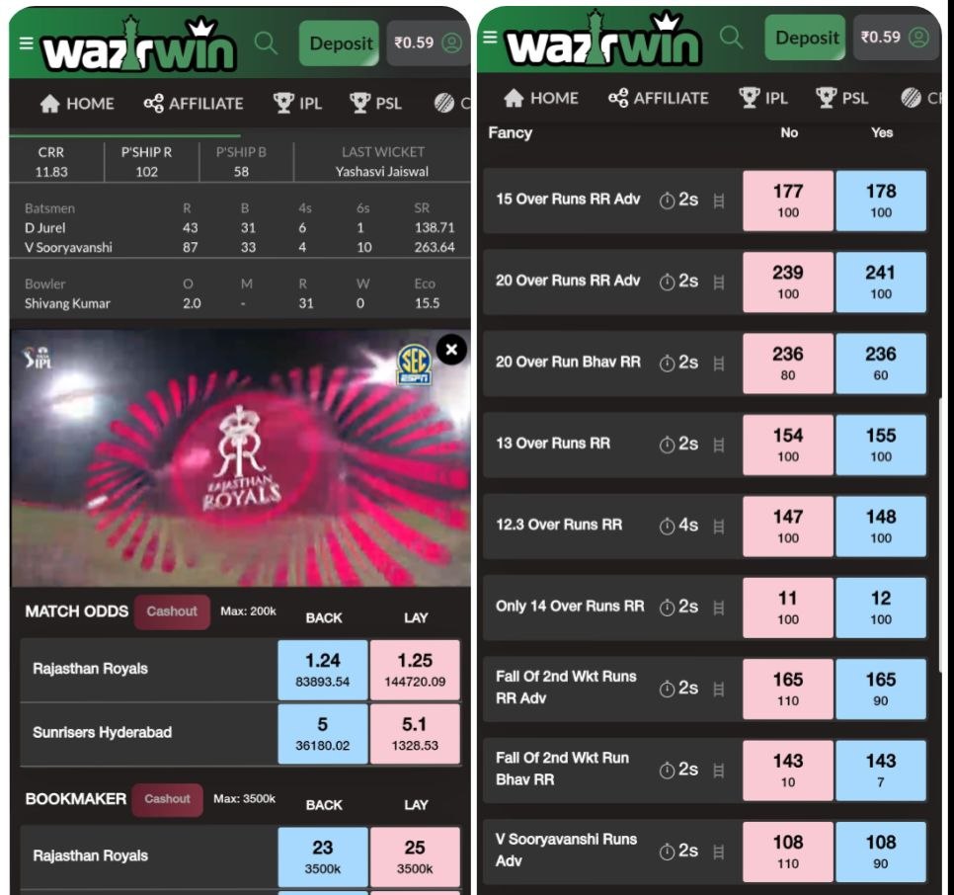The height and width of the screenshot is (895, 954).
Task: Pick No 239 for 20 Over Runs RR Adv
Action: click(788, 282)
